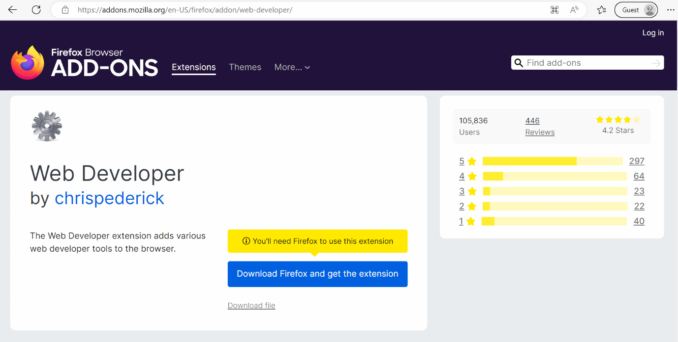678x342 pixels.
Task: Click the 3-star rating bar
Action: (x=555, y=191)
